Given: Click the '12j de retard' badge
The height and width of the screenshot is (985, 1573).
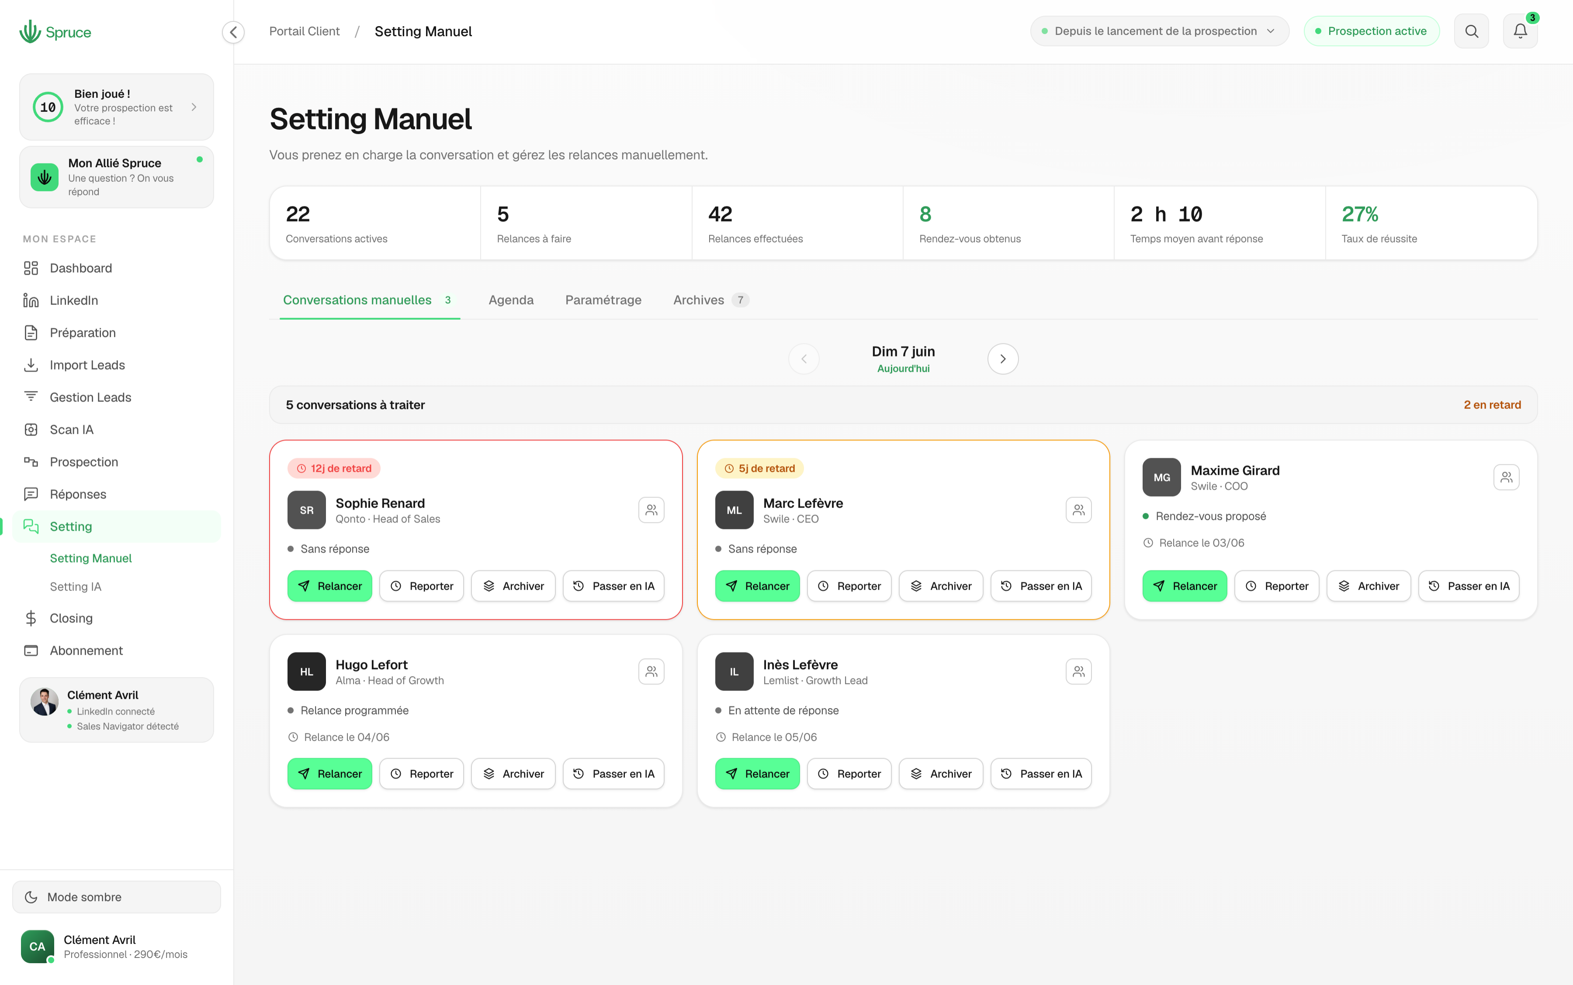Looking at the screenshot, I should click(334, 468).
